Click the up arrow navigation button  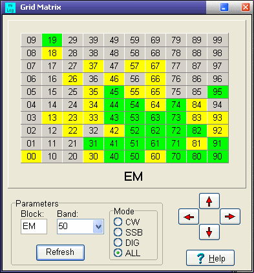click(x=209, y=201)
